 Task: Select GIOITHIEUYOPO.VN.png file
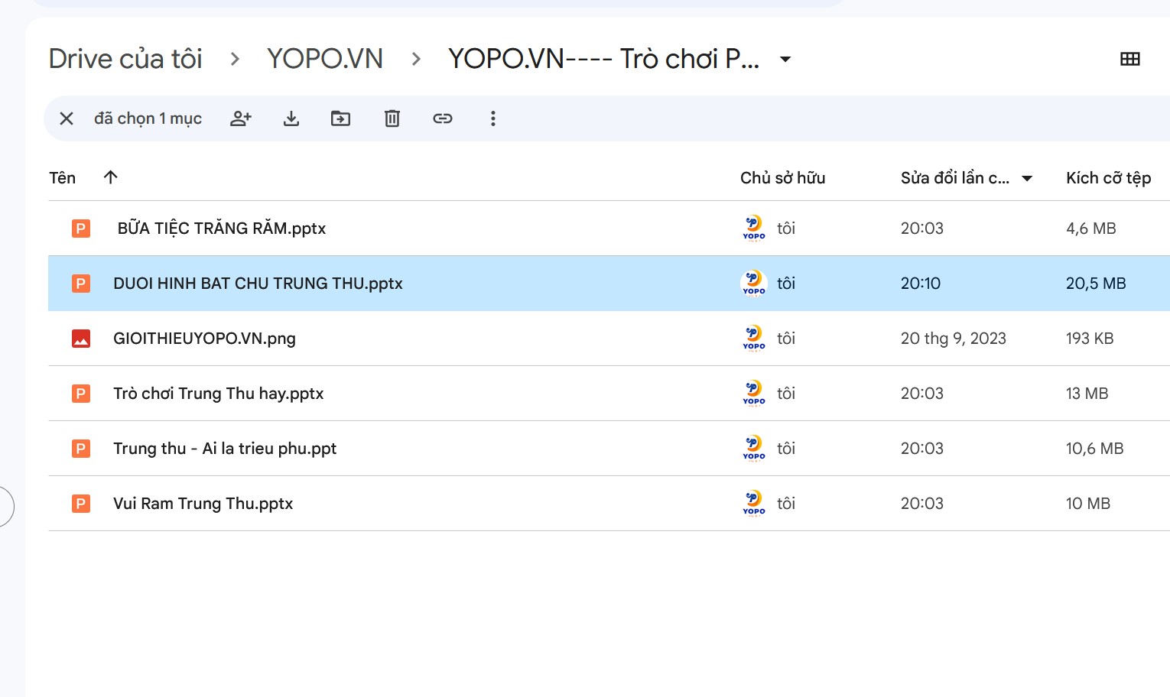[x=204, y=339]
